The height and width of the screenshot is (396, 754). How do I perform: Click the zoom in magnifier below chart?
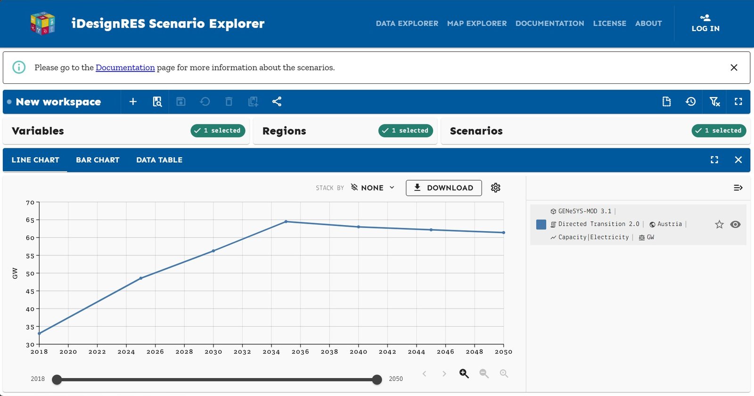(464, 373)
